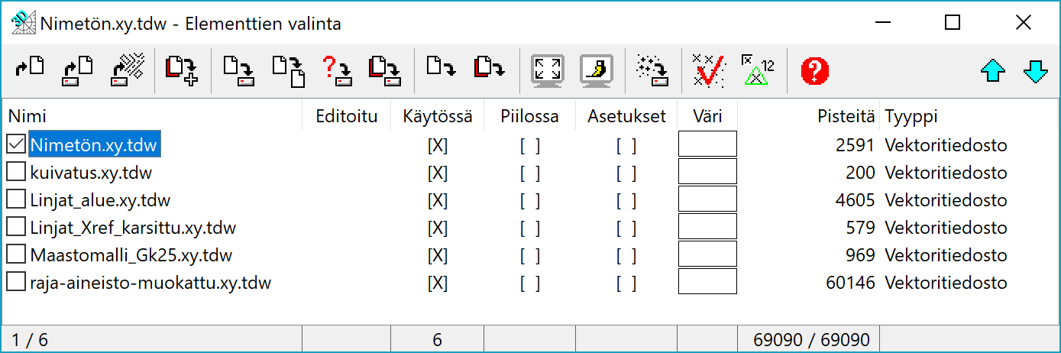This screenshot has width=1061, height=353.
Task: Open help via red question mark circle
Action: (814, 72)
